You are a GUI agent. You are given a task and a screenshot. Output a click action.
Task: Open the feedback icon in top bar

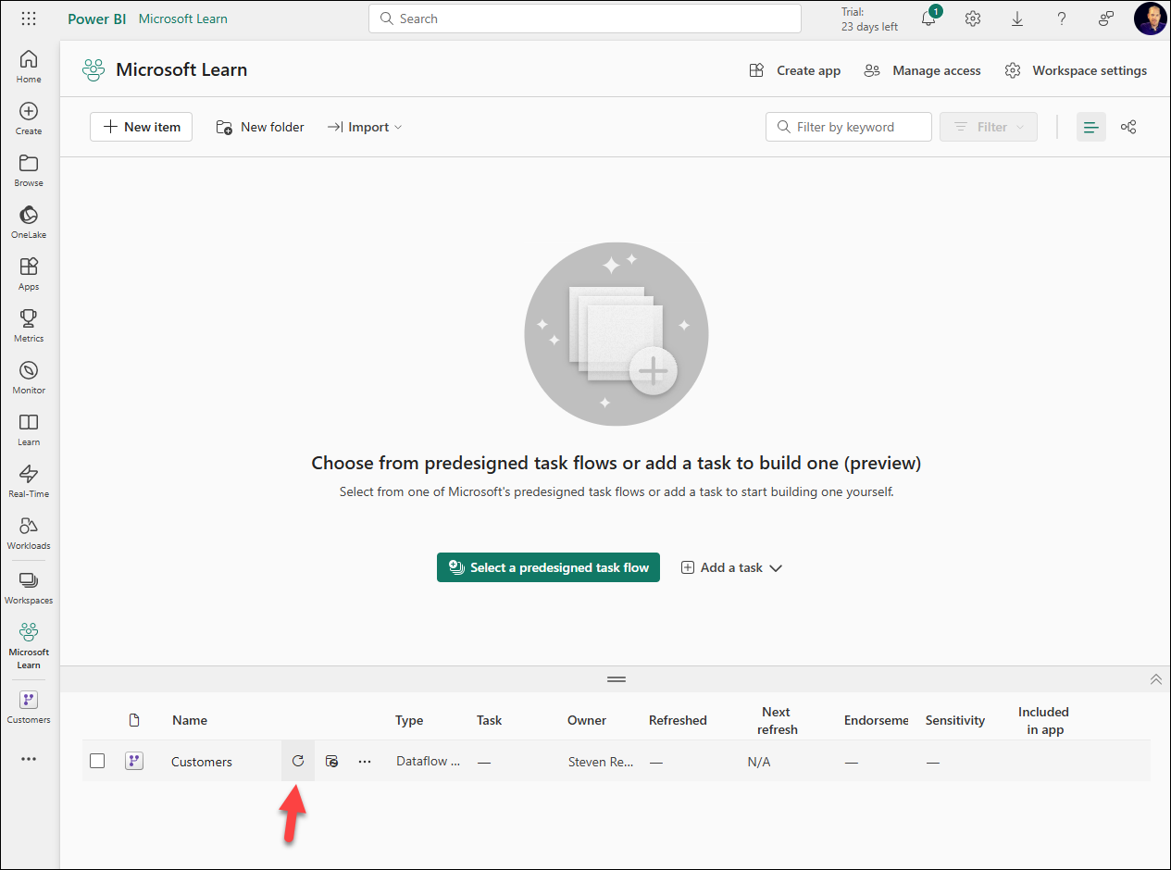tap(1106, 19)
